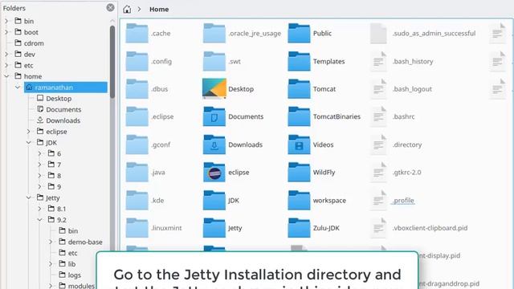Collapse the home folder in tree

point(6,76)
